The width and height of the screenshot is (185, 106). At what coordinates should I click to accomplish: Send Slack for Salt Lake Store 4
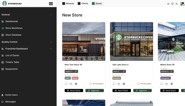[122, 90]
